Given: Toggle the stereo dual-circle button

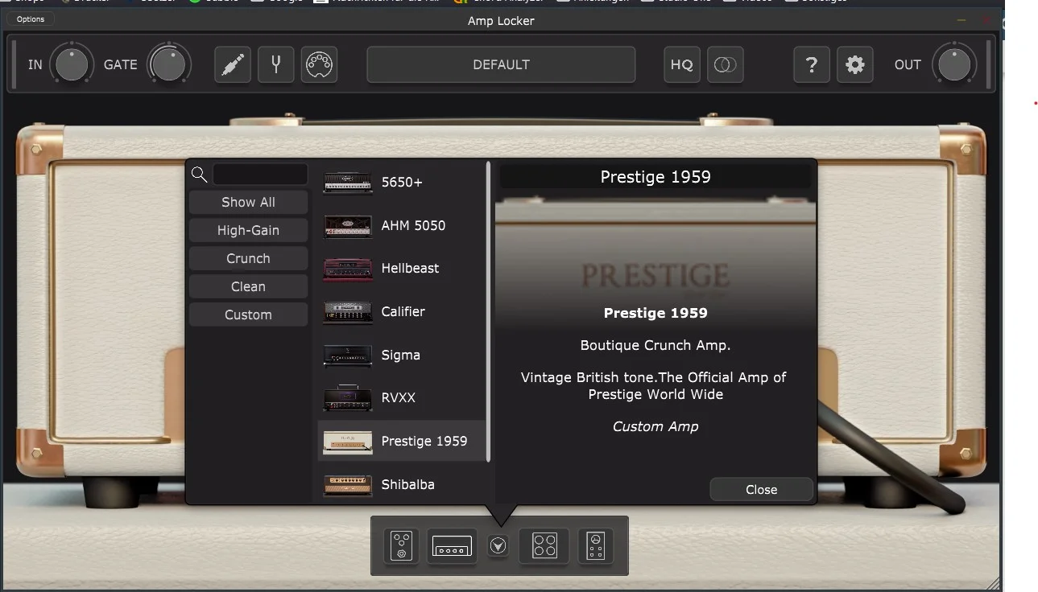Looking at the screenshot, I should pos(726,64).
